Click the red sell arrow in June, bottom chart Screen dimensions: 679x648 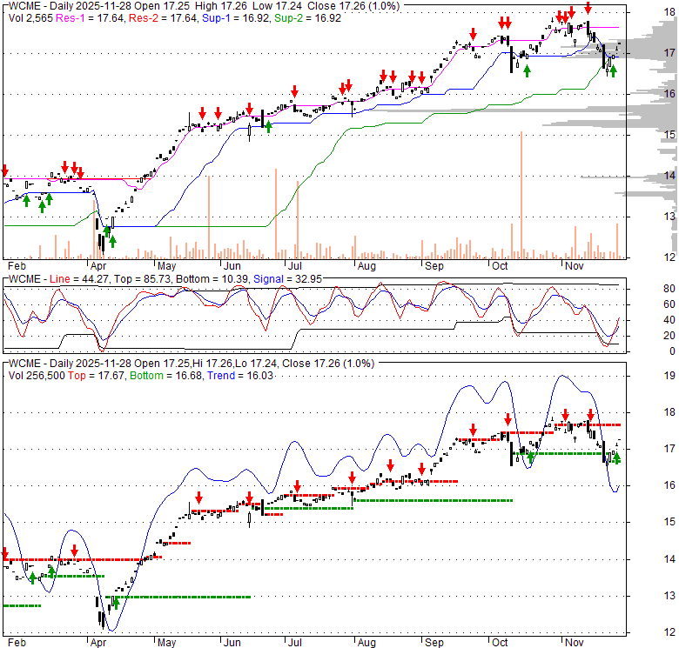249,498
